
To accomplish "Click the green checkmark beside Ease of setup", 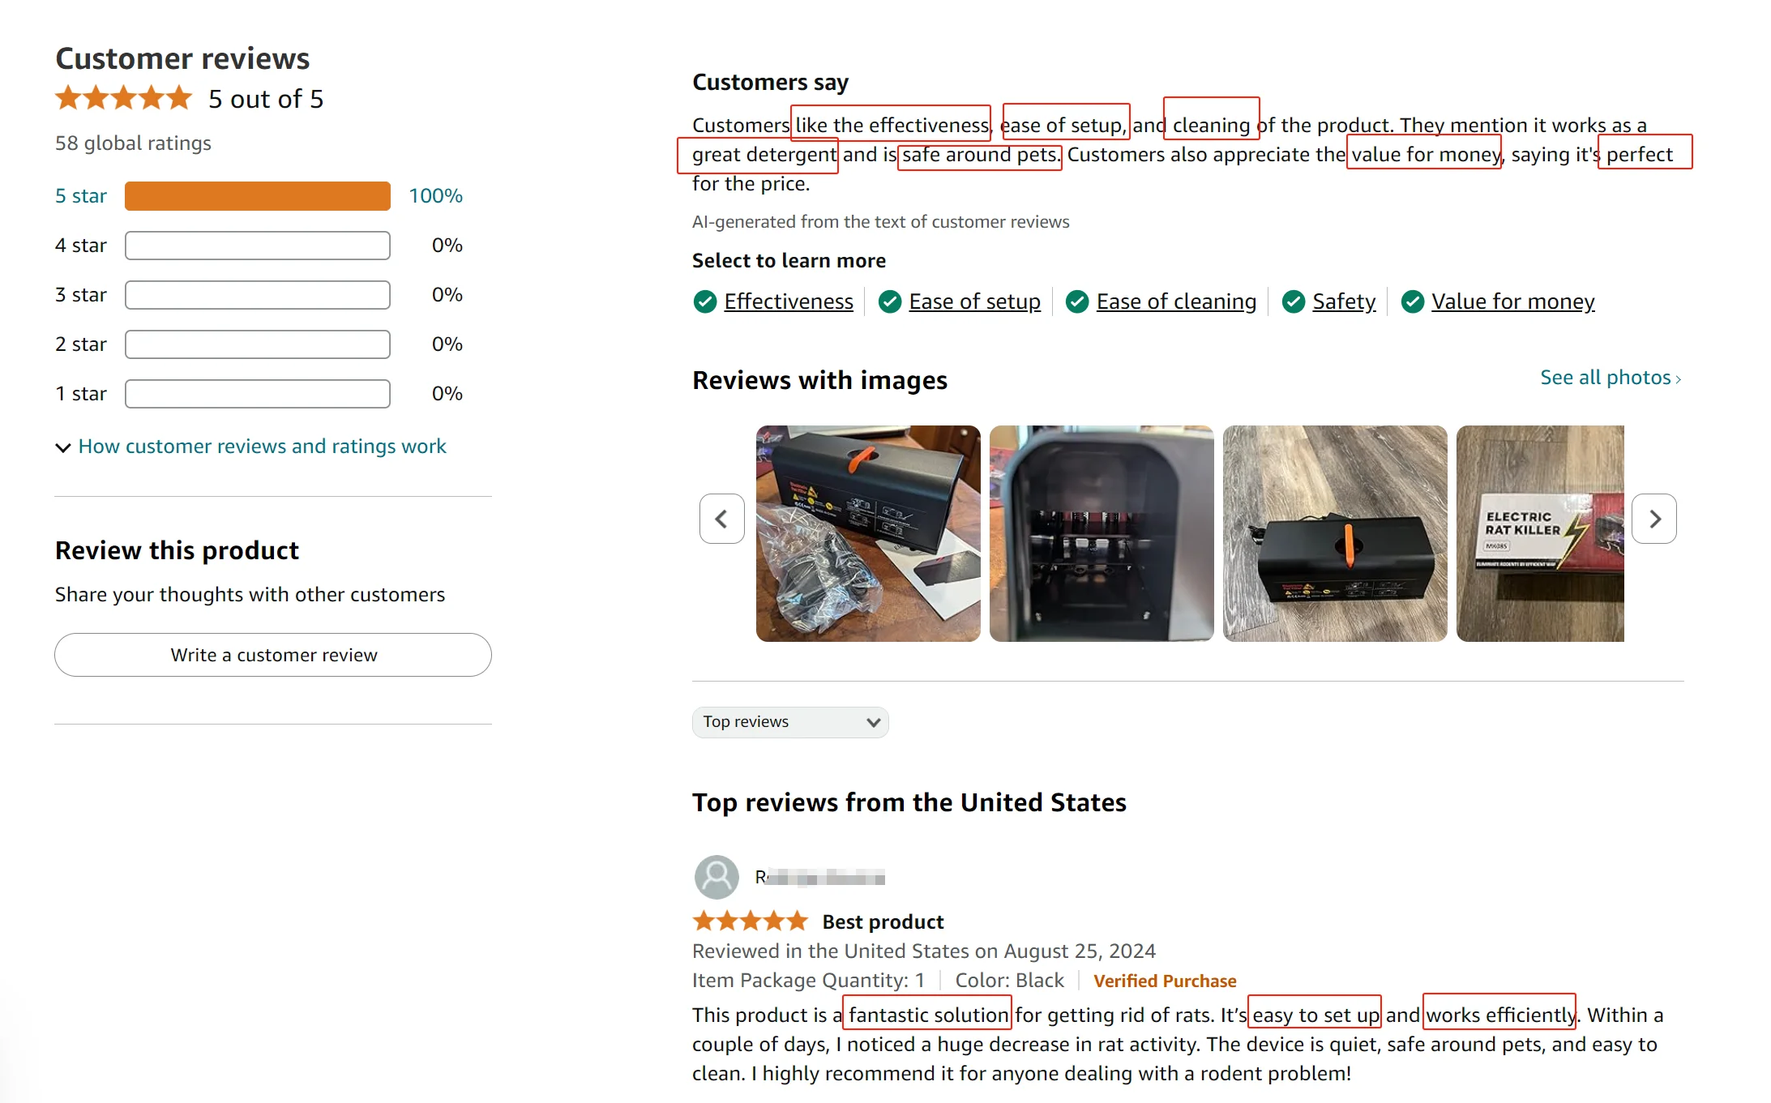I will (x=890, y=301).
